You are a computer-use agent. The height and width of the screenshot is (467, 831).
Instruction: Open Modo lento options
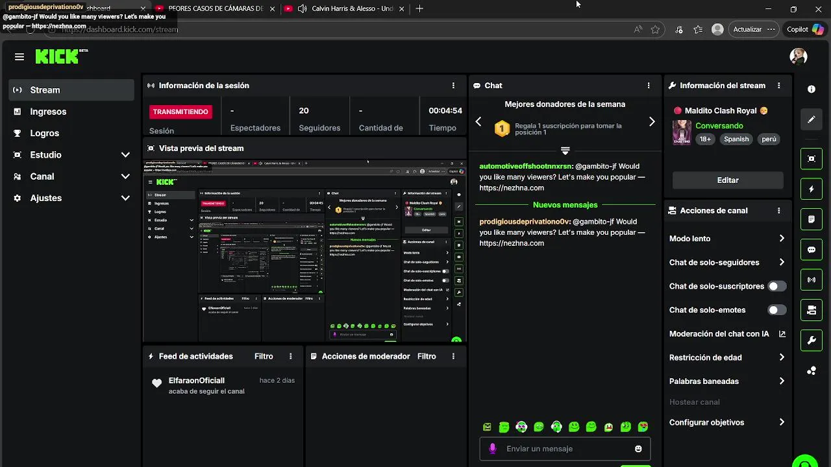[727, 239]
